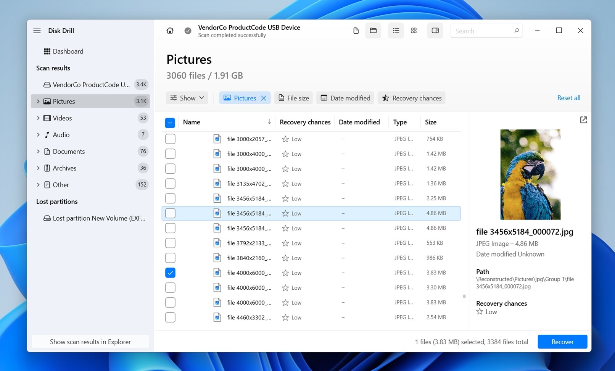Sort by Size column header
Screen dimensions: 615x371
coord(430,122)
